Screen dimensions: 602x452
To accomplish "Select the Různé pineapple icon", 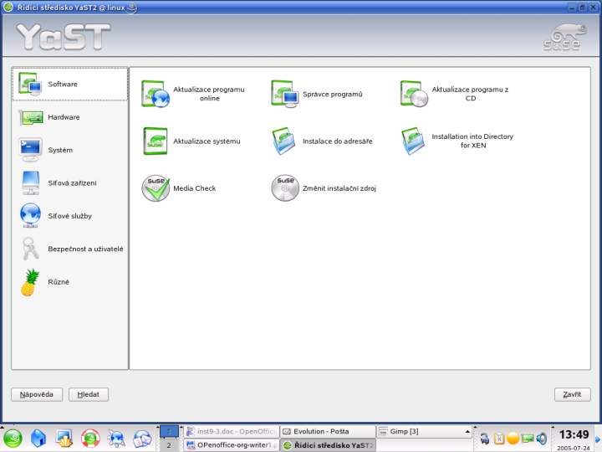I will point(30,283).
